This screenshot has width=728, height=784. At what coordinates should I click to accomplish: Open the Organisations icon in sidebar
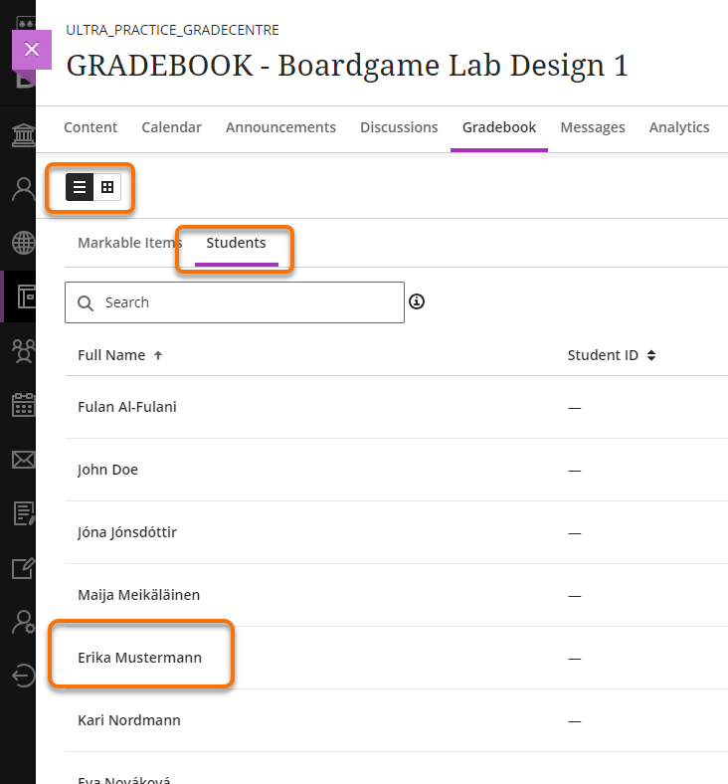[x=22, y=350]
